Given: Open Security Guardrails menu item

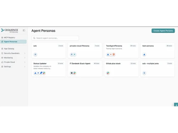Looking at the screenshot, I should point(13,53).
